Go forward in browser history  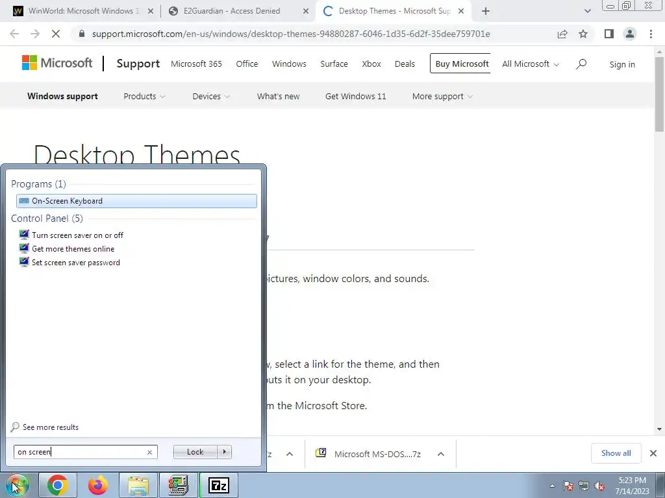click(x=35, y=34)
